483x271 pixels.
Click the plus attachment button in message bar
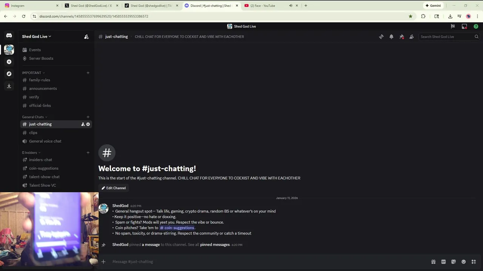(103, 262)
